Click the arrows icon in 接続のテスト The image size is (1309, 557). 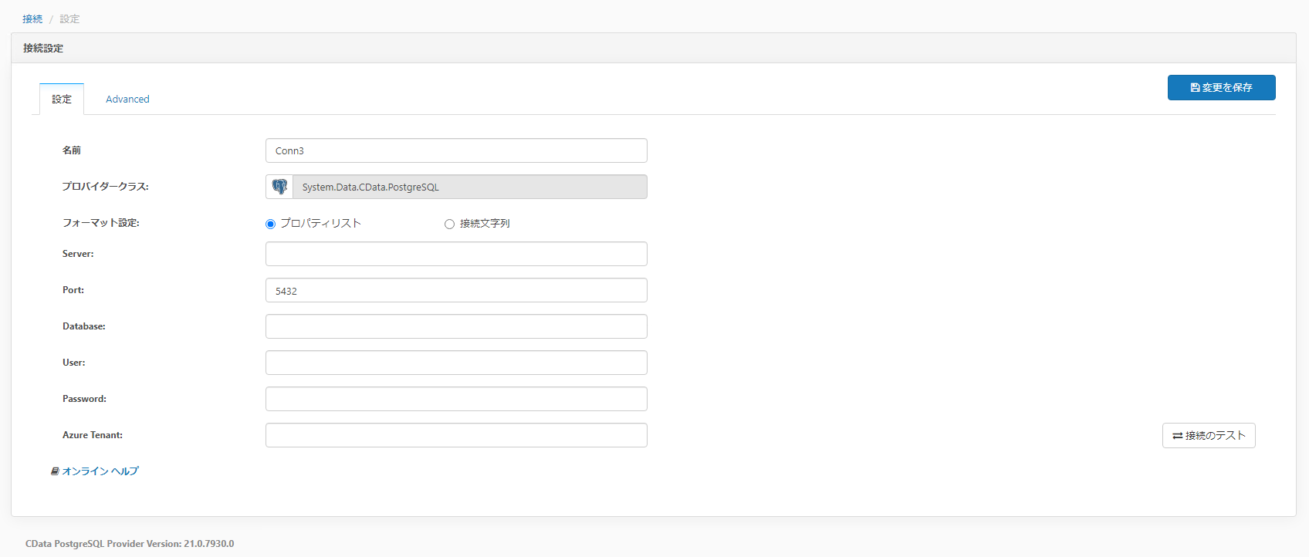(1177, 436)
